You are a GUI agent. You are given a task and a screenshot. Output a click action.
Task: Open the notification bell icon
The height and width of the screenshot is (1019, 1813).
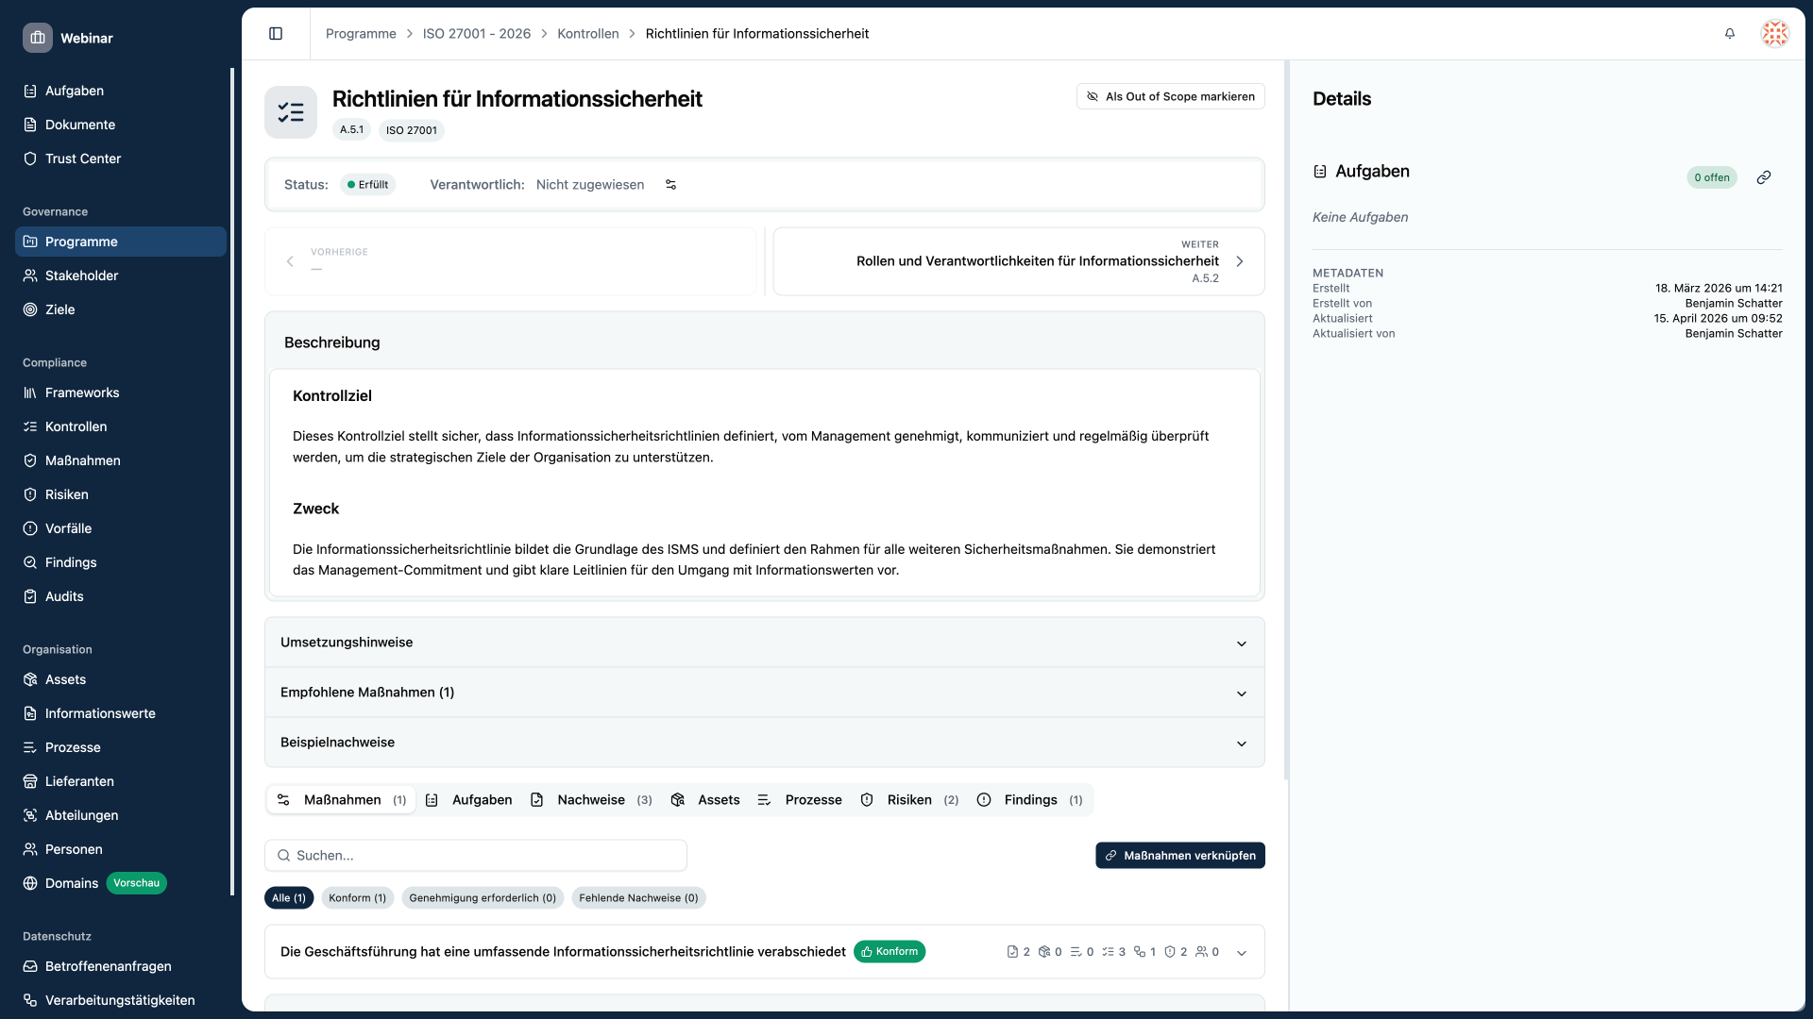coord(1729,34)
